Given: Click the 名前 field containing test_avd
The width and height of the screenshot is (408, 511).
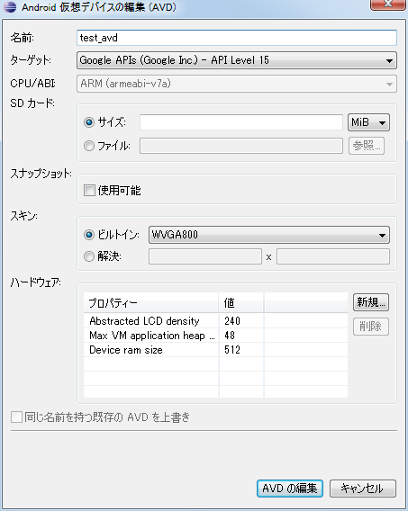Looking at the screenshot, I should (237, 38).
